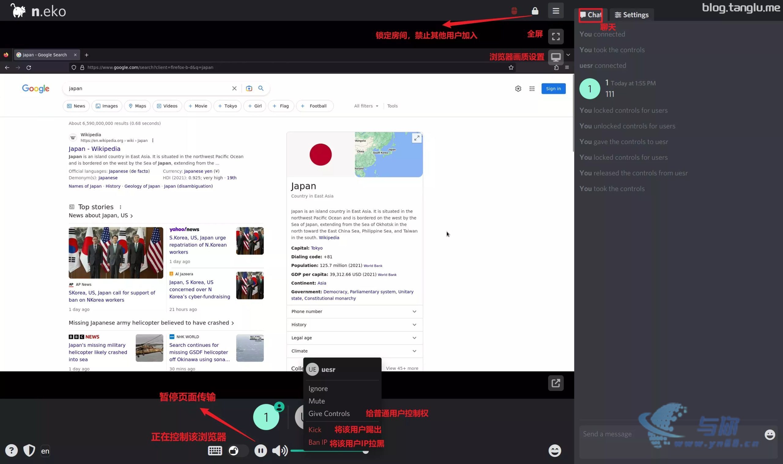Adjust the volume slider
This screenshot has height=464, width=783.
coord(329,451)
